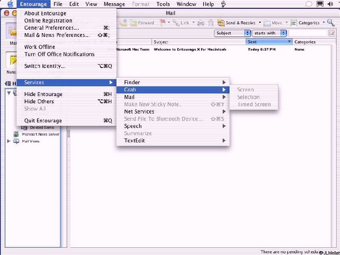Image resolution: width=340 pixels, height=255 pixels.
Task: Open the Speech services submenu
Action: pyautogui.click(x=173, y=126)
